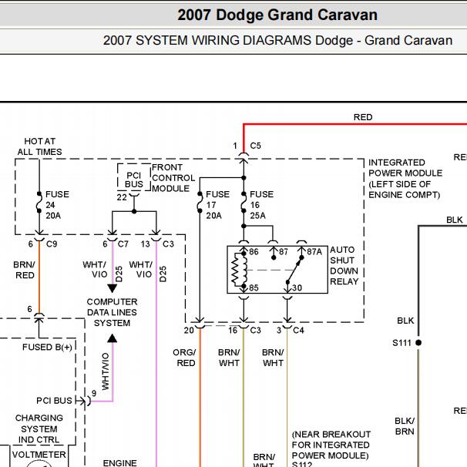Select the 'FRONT CONTROL MODULE' label
The image size is (467, 467).
(173, 178)
